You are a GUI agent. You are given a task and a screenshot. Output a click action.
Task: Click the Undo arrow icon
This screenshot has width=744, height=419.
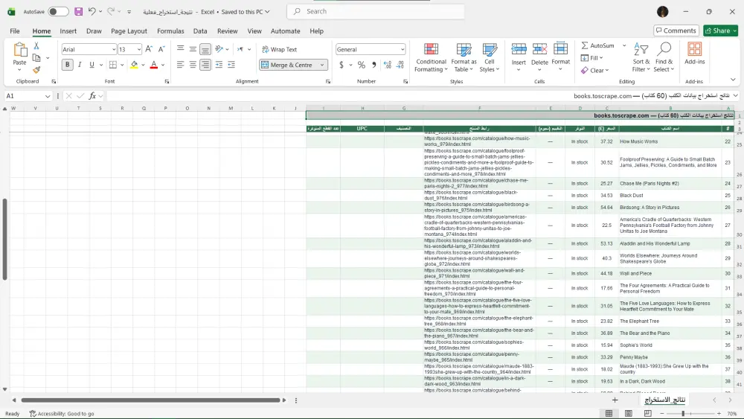coord(92,11)
